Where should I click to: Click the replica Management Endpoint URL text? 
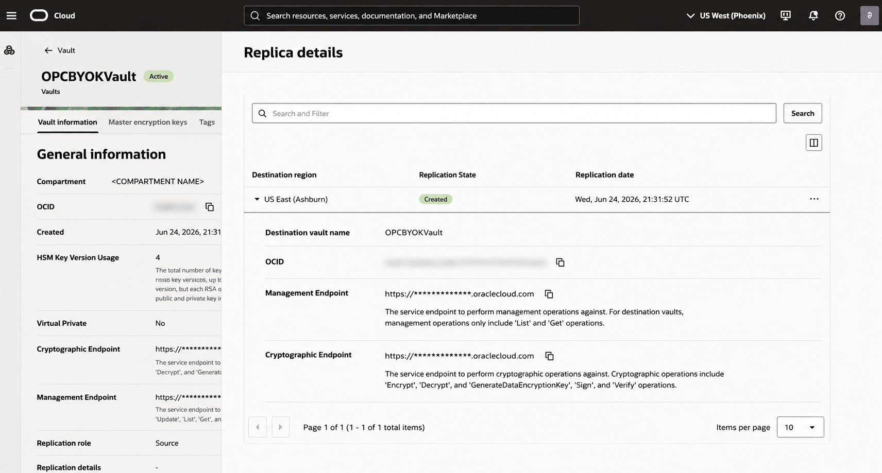pyautogui.click(x=459, y=294)
